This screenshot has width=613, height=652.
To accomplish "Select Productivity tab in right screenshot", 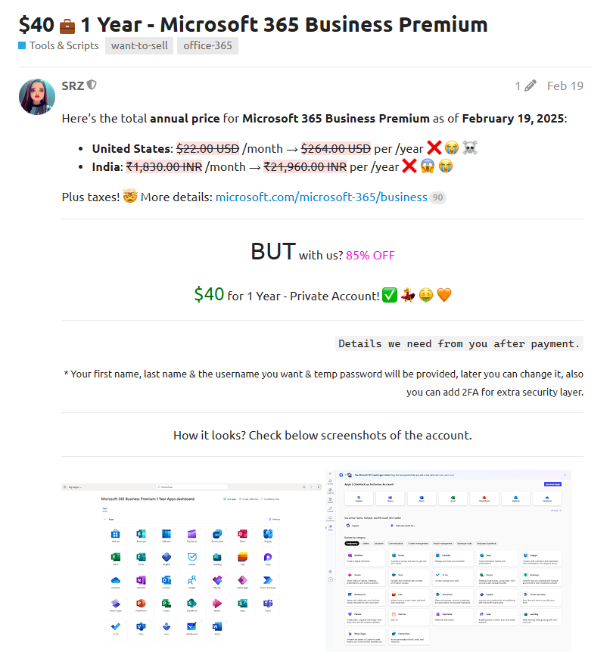I will point(353,543).
